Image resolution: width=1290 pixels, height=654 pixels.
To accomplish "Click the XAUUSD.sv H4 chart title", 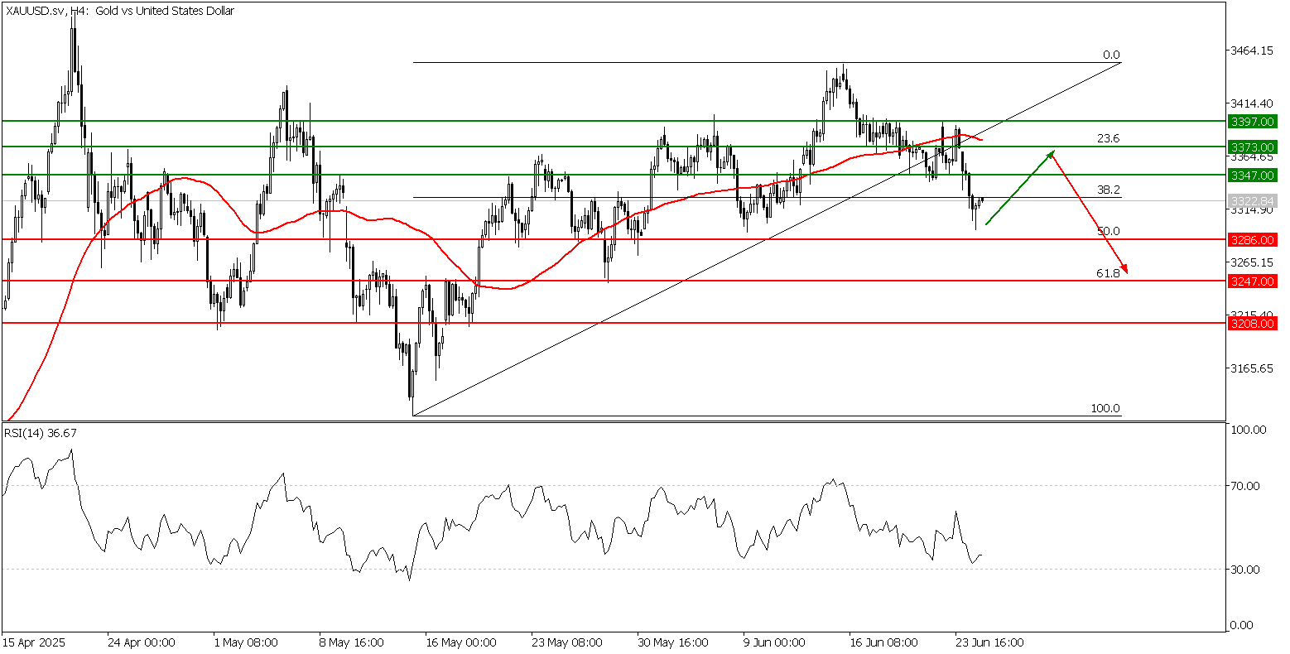I will [x=120, y=11].
